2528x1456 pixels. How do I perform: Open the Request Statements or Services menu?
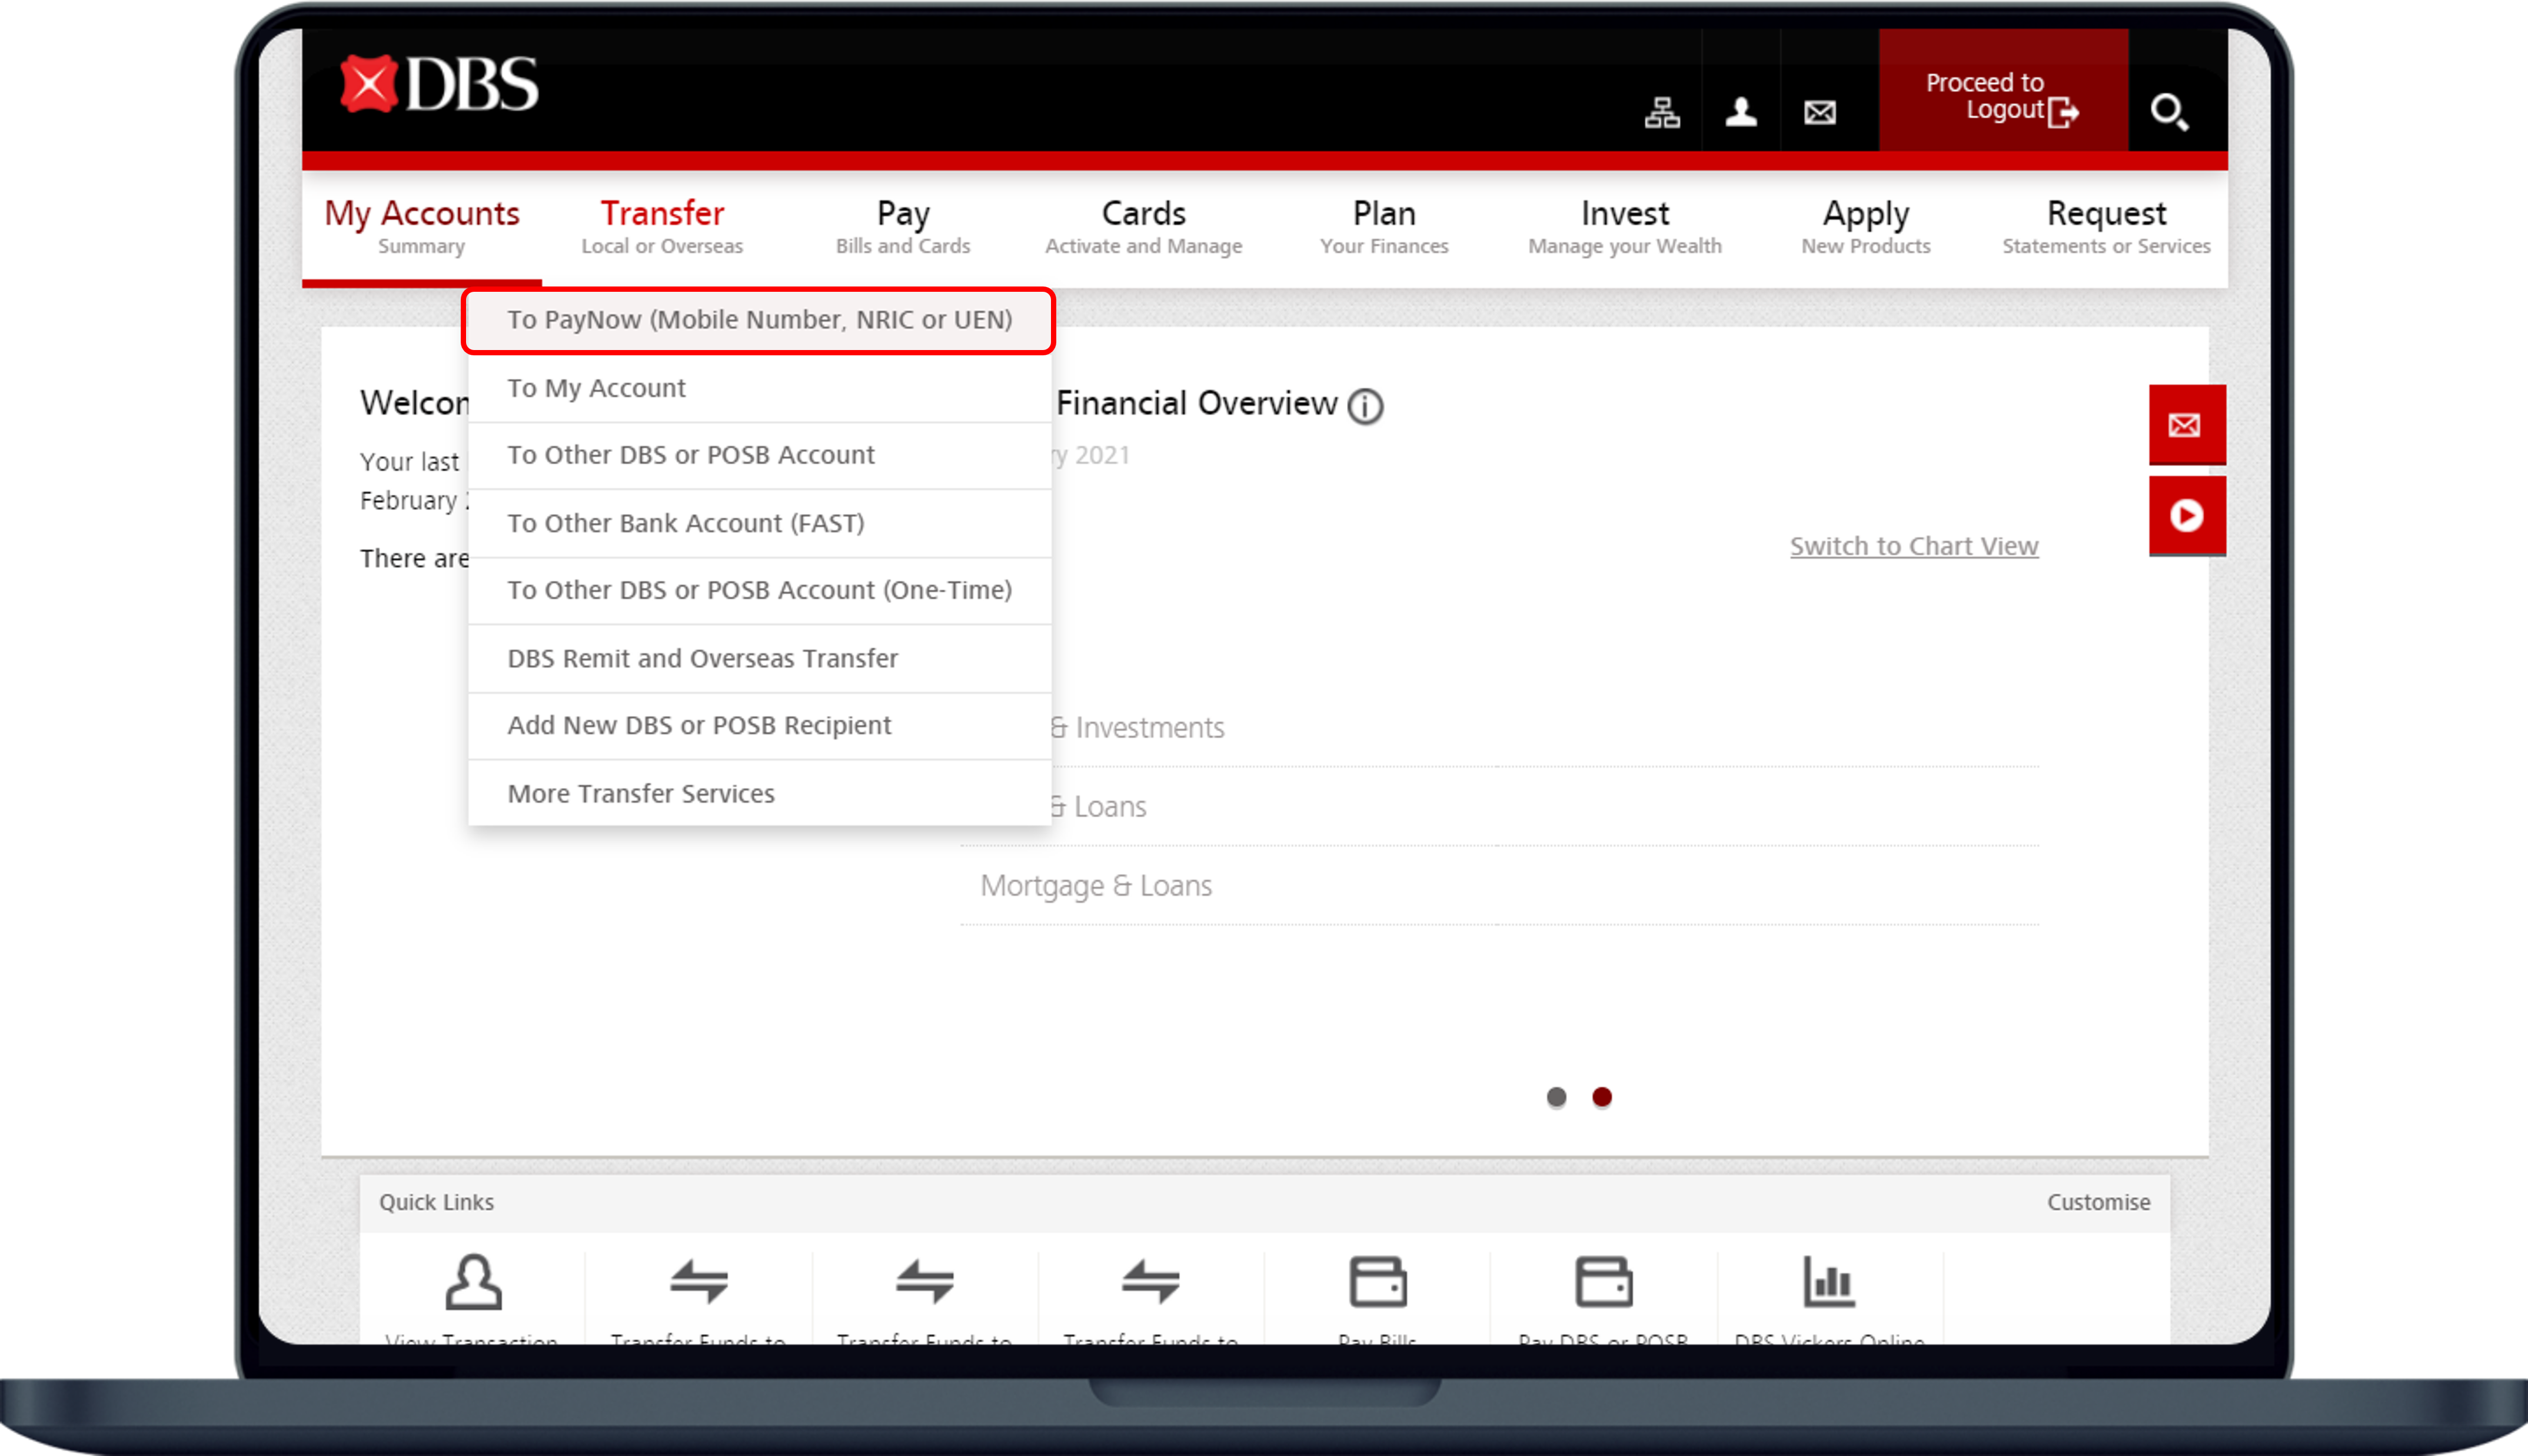[2106, 228]
